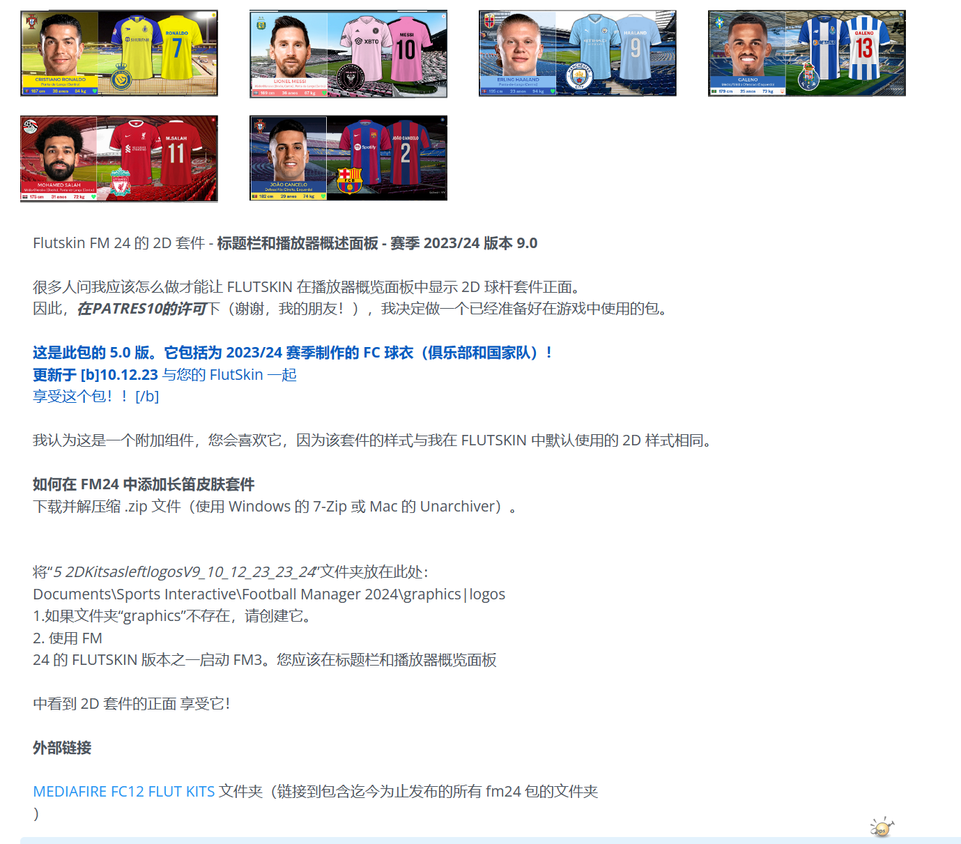The height and width of the screenshot is (844, 961).
Task: Click the line '1.如果文件夹“graphics”不存在，请创建它。'
Action: (174, 616)
